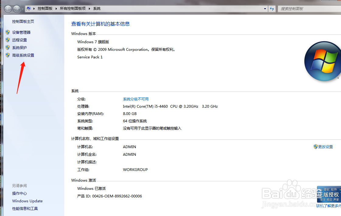Click shield icon next to 更改设置
The height and width of the screenshot is (216, 341).
tap(315, 147)
